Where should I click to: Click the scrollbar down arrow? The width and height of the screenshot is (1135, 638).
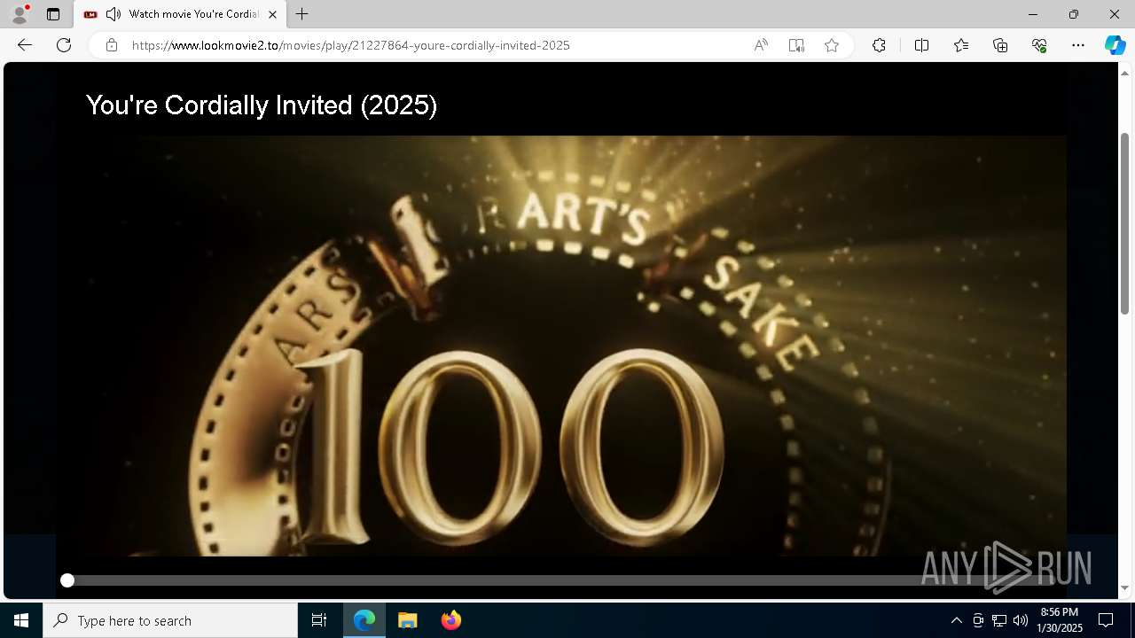point(1124,587)
